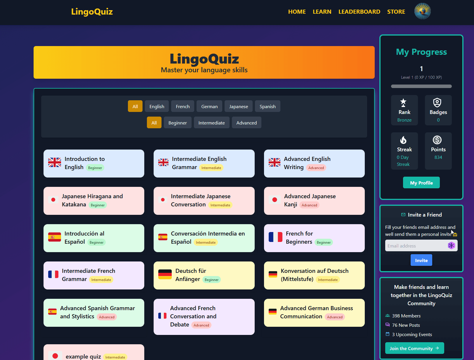Filter quizzes by Japanese

[239, 106]
